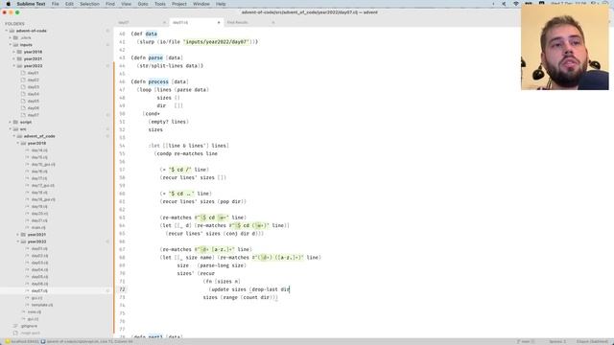Open day01.clj in year2022 source

pyautogui.click(x=39, y=249)
